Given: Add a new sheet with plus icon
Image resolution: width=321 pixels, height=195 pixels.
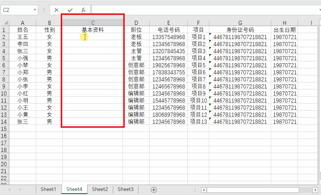Looking at the screenshot, I should pyautogui.click(x=154, y=190).
